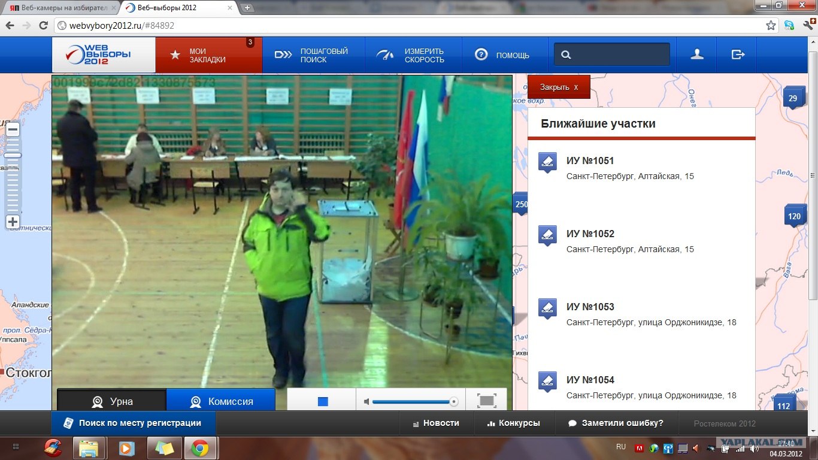Click the ballot icon next to ИУ №1051
The image size is (818, 460).
pyautogui.click(x=547, y=162)
